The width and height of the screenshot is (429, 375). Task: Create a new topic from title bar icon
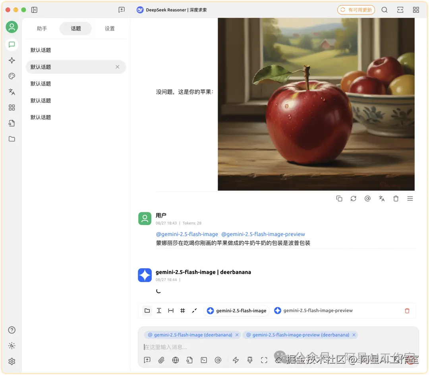click(122, 10)
